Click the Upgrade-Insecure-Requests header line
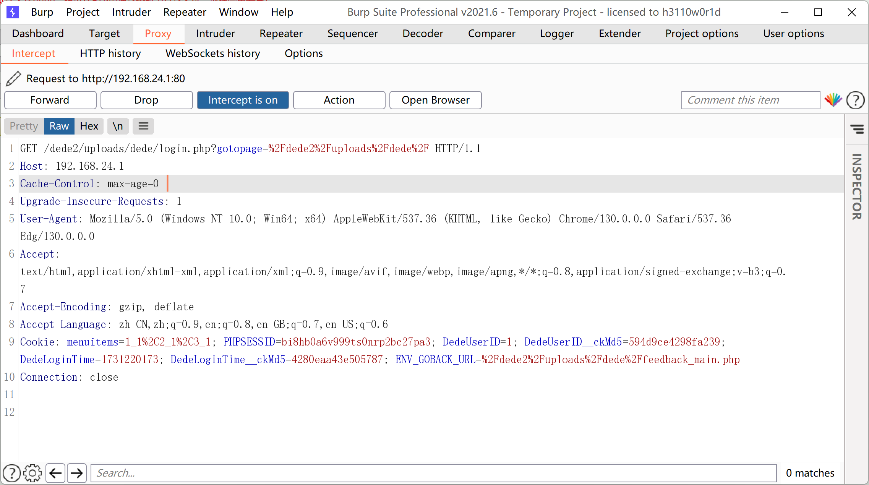The width and height of the screenshot is (869, 485). click(101, 201)
